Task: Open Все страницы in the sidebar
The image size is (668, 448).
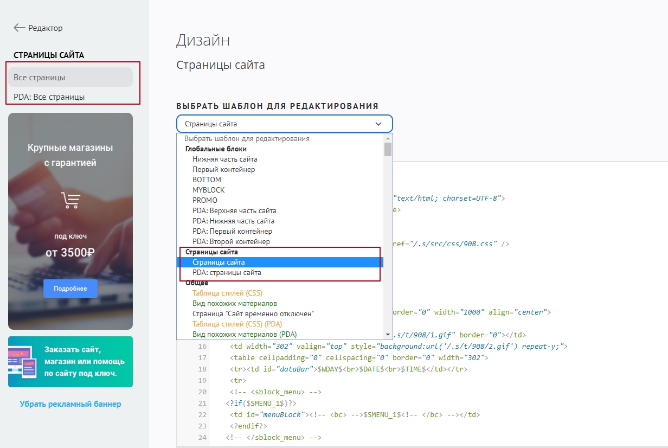Action: (70, 78)
